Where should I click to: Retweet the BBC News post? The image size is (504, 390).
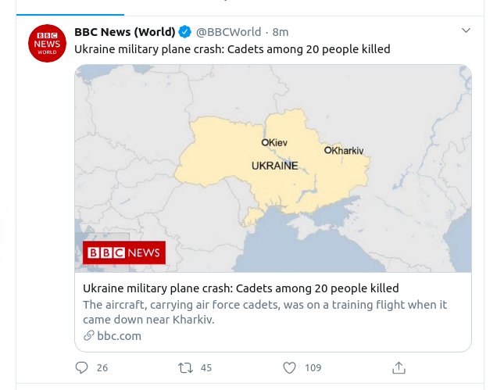[x=185, y=367]
